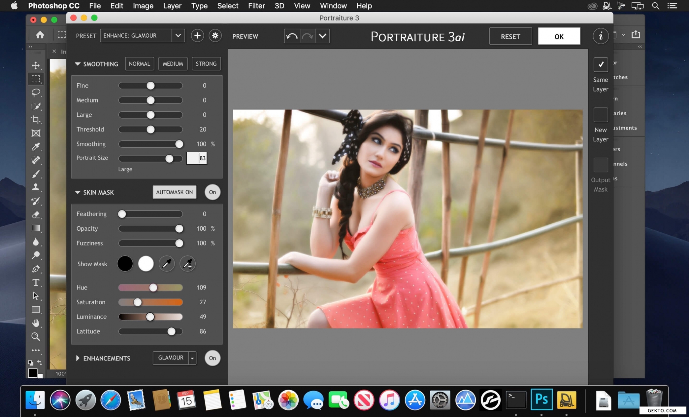This screenshot has height=417, width=689.
Task: Select the Zoom tool in Photoshop toolbar
Action: (36, 337)
